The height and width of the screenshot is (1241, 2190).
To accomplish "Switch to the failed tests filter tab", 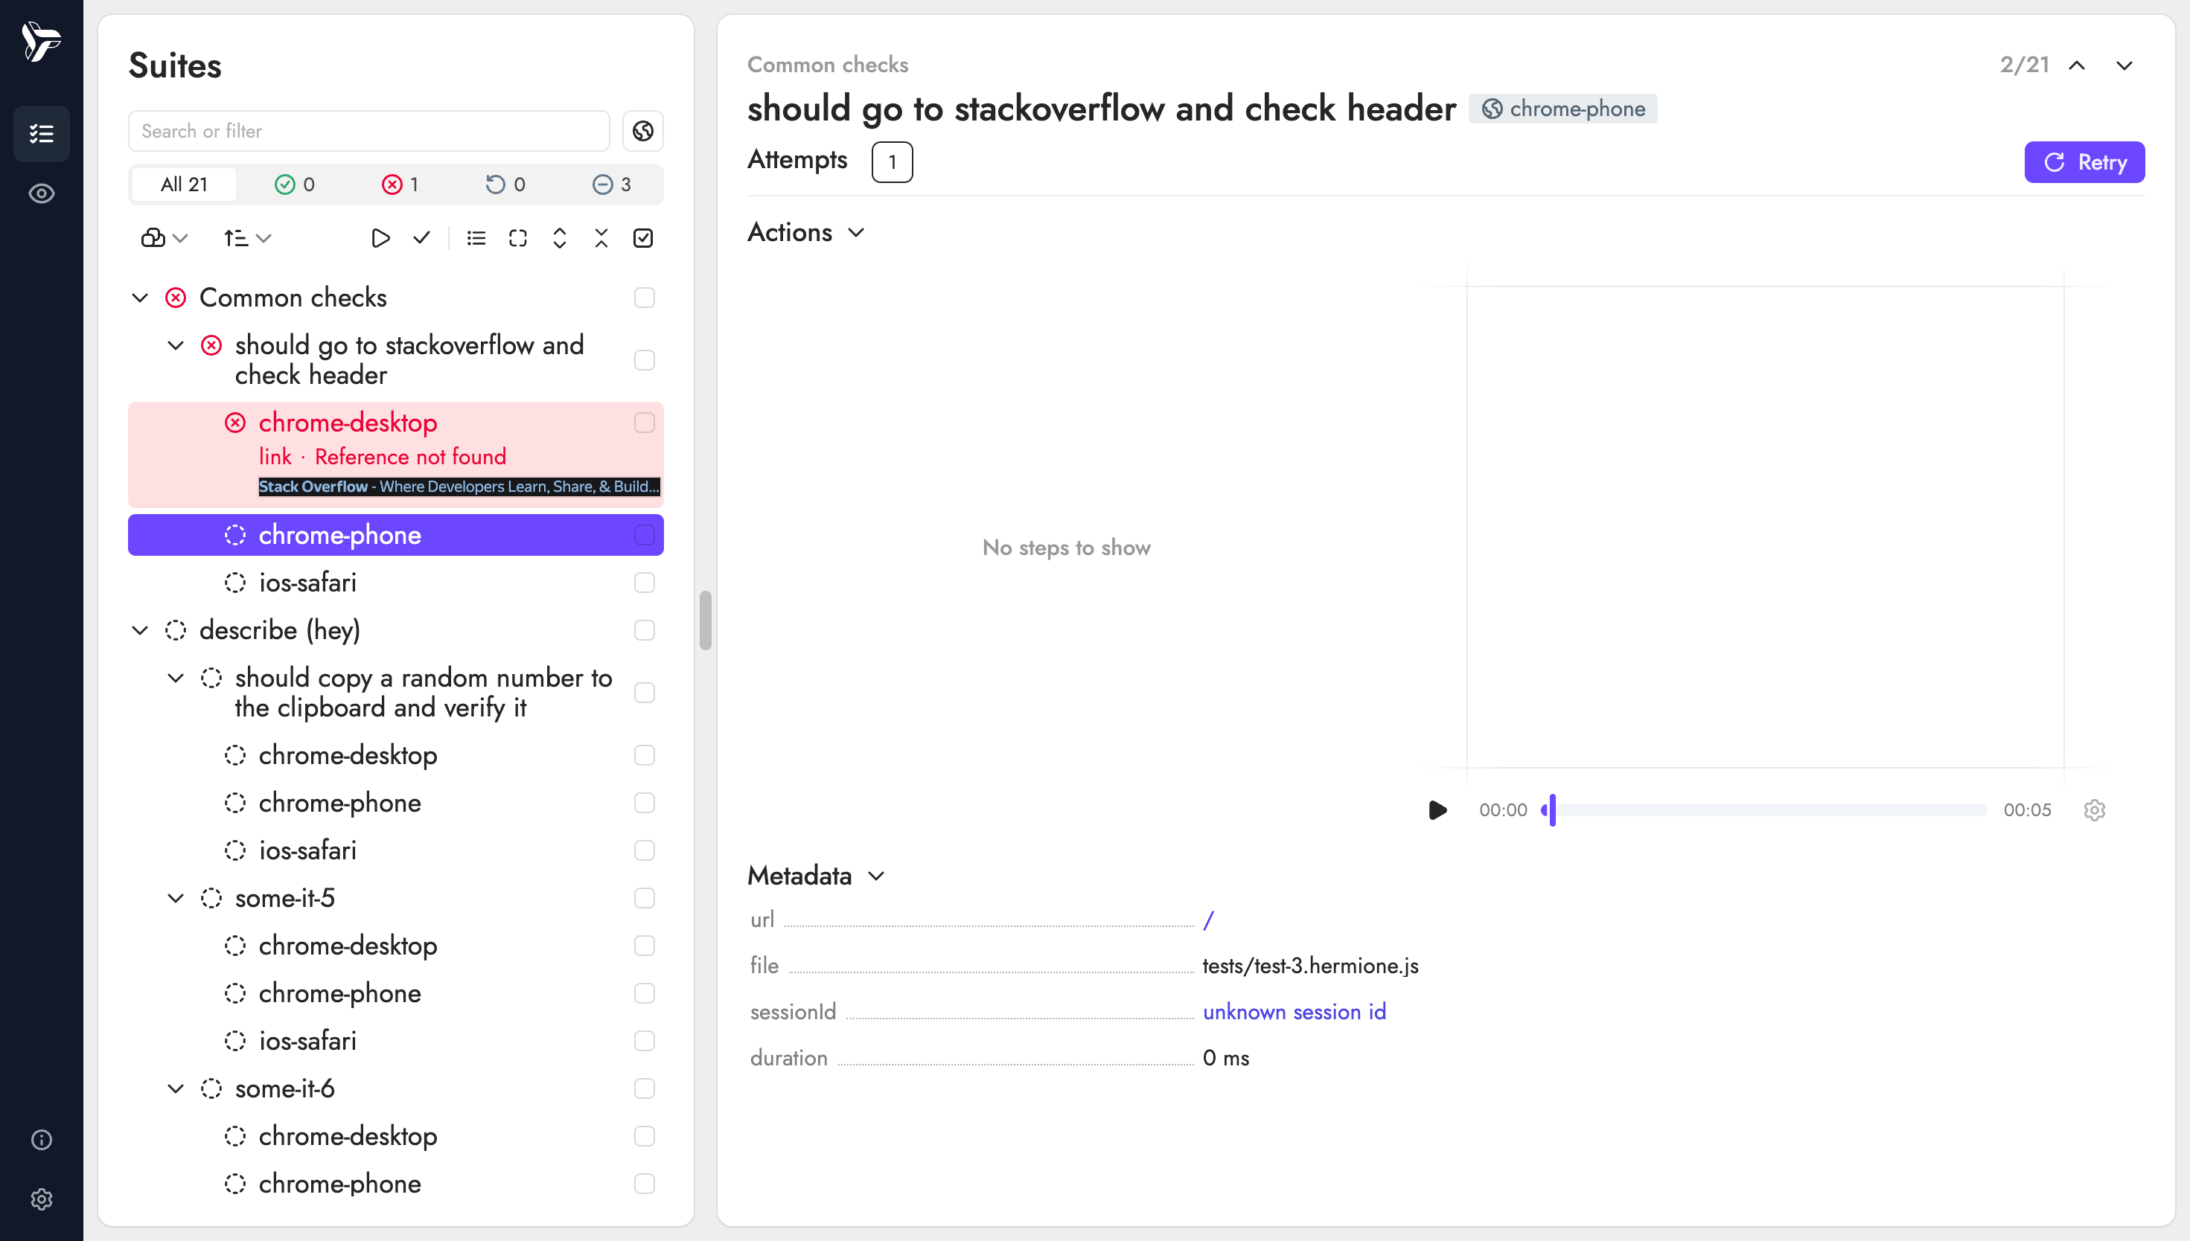I will point(399,185).
